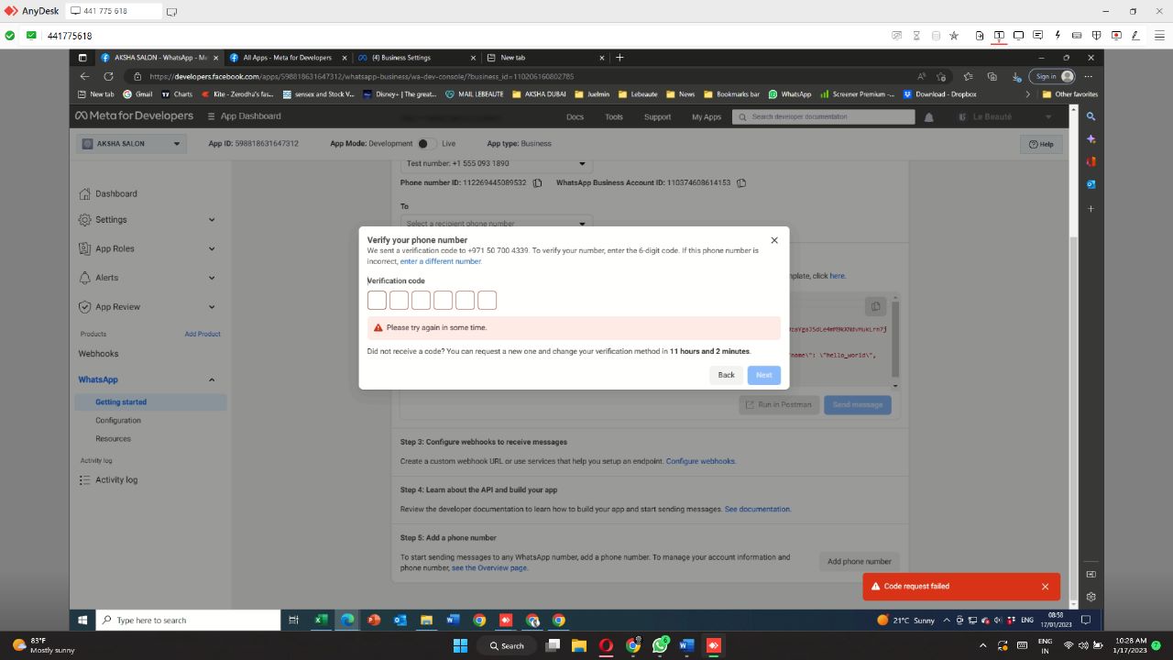Screen dimensions: 1173x660
Task: Open the Le Beauté account dropdown
Action: [x=1006, y=117]
